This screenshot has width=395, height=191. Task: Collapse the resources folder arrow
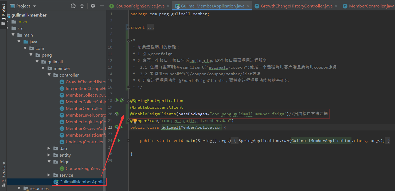click(19, 188)
